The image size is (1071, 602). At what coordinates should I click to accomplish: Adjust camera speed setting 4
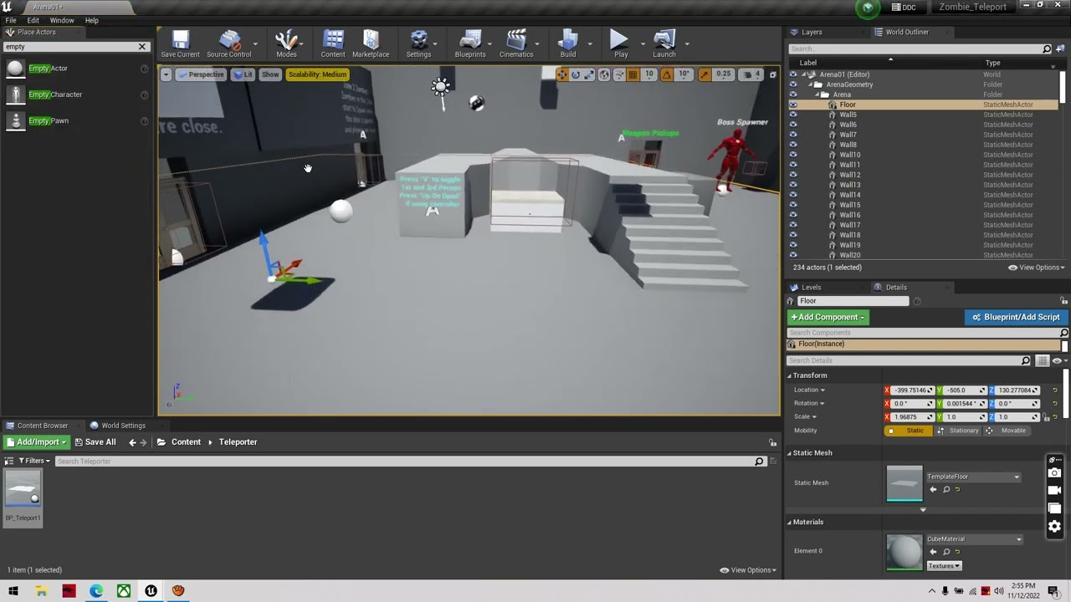[752, 74]
